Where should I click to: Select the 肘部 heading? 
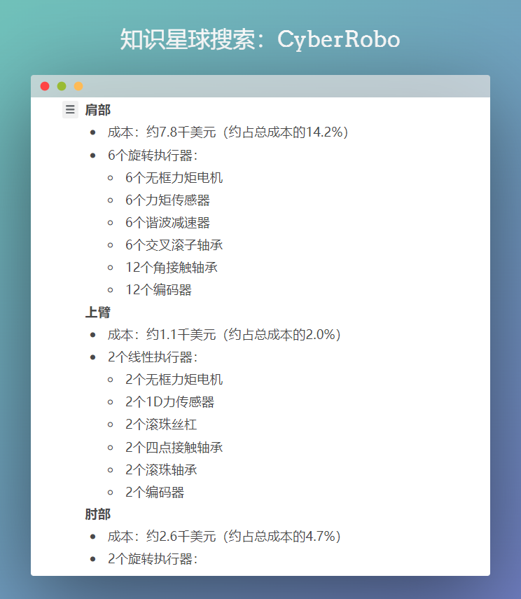pos(98,514)
